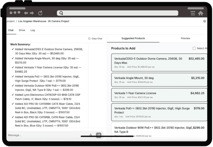
Task: Click the browser back arrow
Action: pos(26,13)
